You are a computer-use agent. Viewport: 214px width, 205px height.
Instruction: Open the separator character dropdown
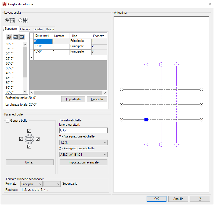pyautogui.click(x=52, y=184)
